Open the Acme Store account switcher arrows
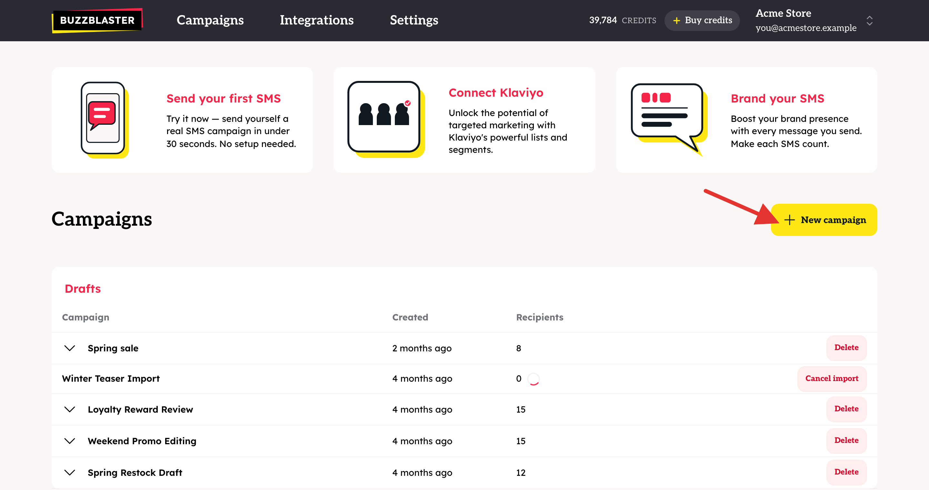Screen dimensions: 929x490 point(870,21)
